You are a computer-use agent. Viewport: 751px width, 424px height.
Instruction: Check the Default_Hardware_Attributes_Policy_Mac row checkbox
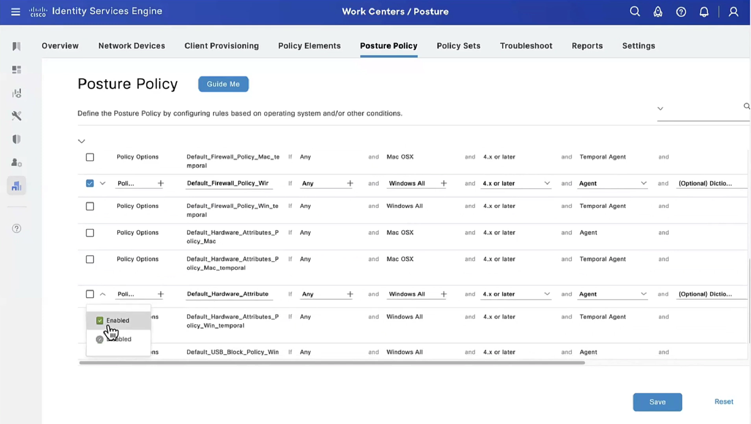[x=90, y=233]
